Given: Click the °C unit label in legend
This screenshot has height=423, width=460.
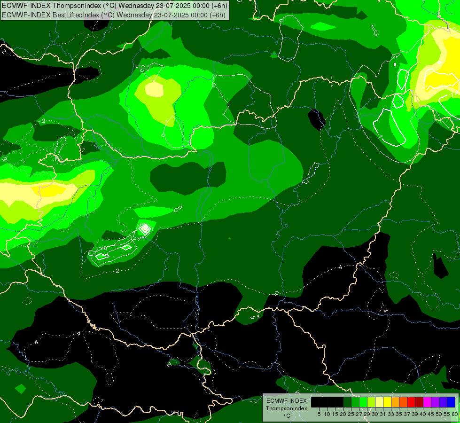Looking at the screenshot, I should coord(287,416).
